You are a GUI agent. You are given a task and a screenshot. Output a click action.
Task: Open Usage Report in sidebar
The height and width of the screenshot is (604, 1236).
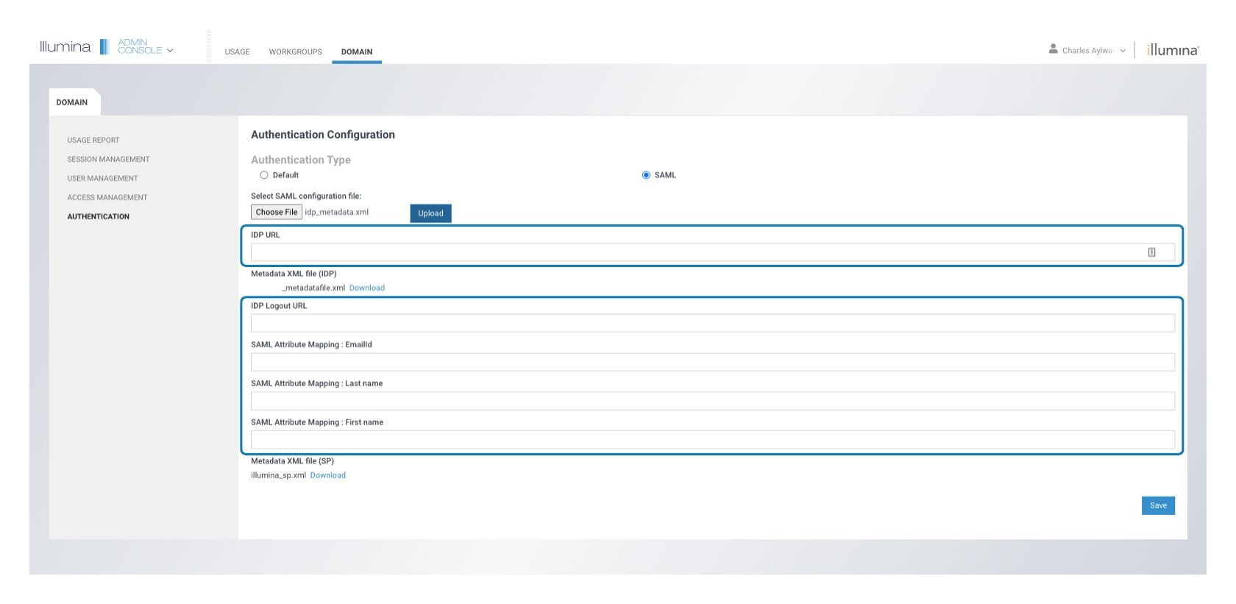click(93, 141)
